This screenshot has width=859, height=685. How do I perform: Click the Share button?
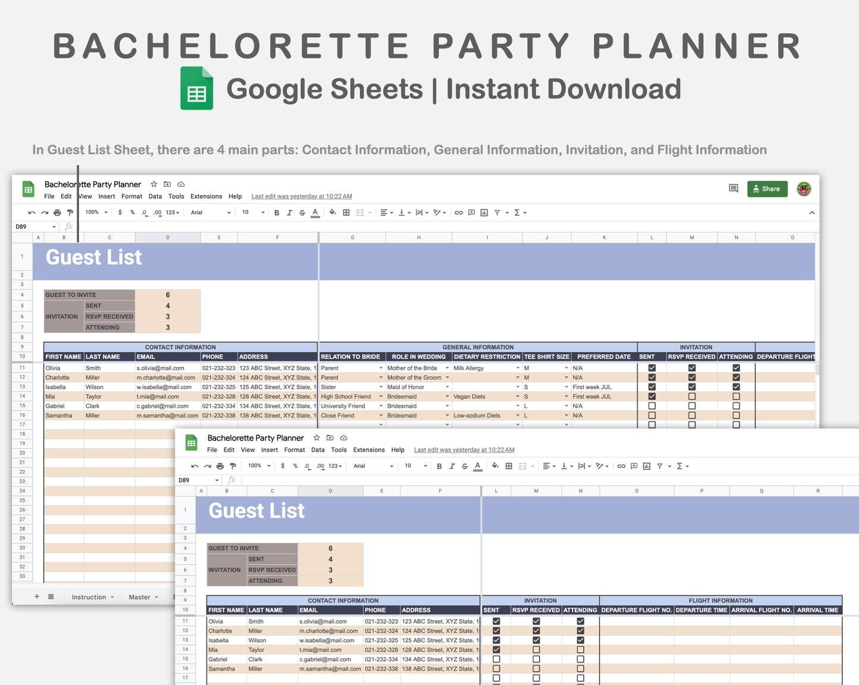[x=767, y=188]
